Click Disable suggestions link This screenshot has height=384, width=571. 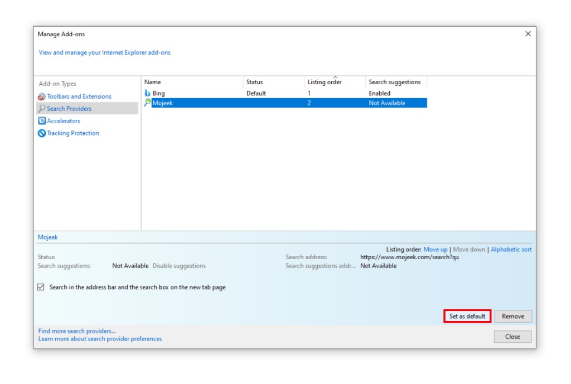[x=179, y=266]
